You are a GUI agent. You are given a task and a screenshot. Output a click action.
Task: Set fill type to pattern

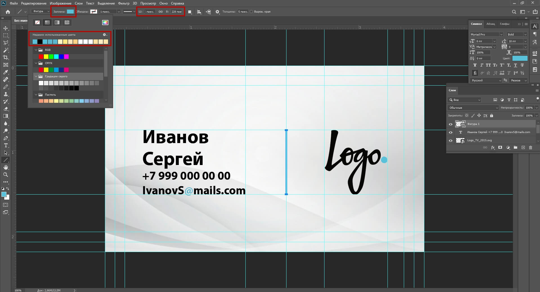pos(67,23)
